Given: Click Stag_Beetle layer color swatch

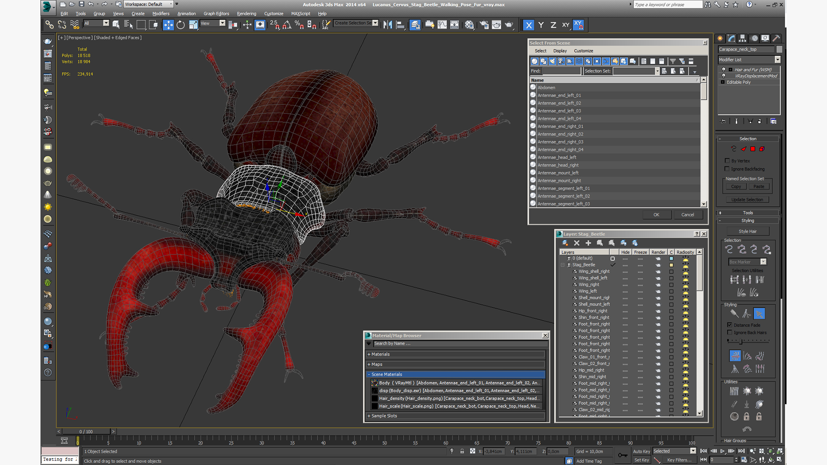Looking at the screenshot, I should click(x=671, y=265).
